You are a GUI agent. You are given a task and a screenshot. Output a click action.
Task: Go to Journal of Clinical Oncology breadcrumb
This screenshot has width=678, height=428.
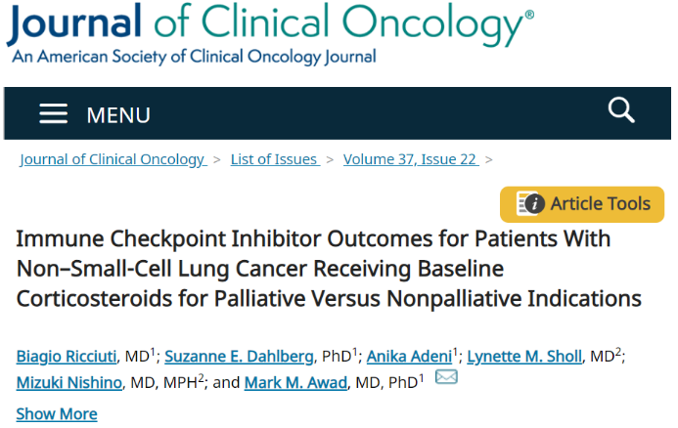(113, 159)
